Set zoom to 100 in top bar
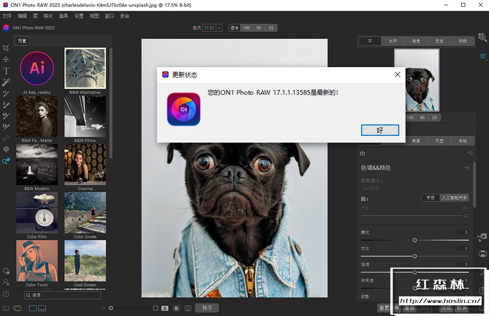The height and width of the screenshot is (316, 489). click(x=246, y=28)
